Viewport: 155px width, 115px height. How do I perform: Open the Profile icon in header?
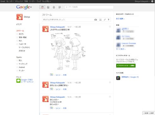point(54,7)
